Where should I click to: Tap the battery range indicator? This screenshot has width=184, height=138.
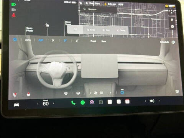[71, 2]
